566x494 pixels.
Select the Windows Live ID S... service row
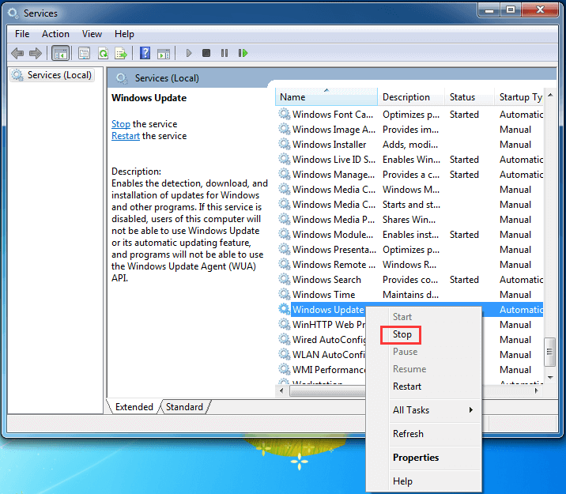tap(410, 160)
